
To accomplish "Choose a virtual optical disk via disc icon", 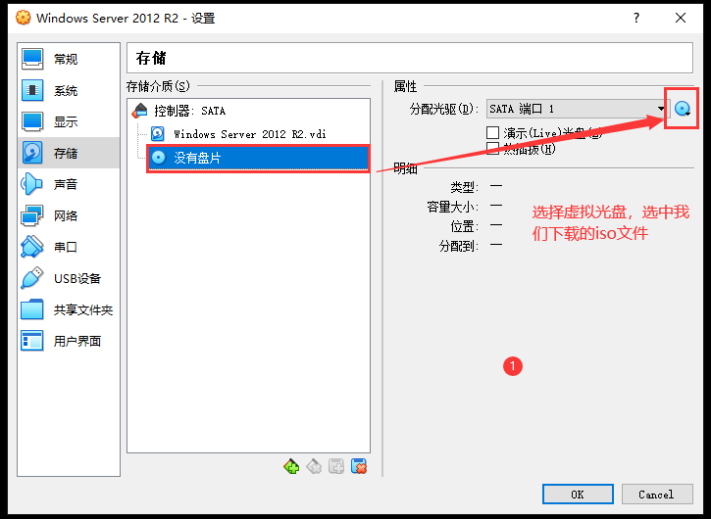I will pos(682,109).
